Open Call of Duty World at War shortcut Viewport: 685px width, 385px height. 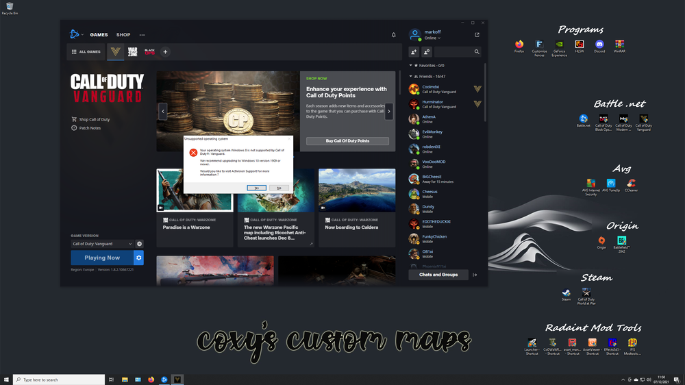click(x=586, y=297)
